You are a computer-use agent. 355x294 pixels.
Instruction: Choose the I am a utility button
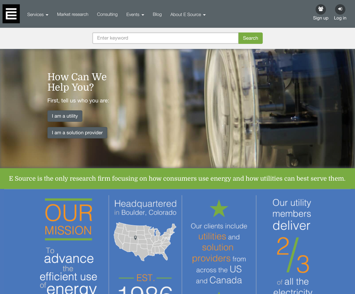[65, 116]
